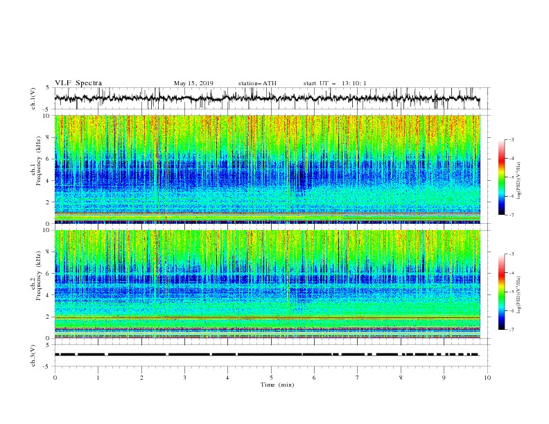Click inside the ch.2 spectrogram panel

pyautogui.click(x=267, y=284)
